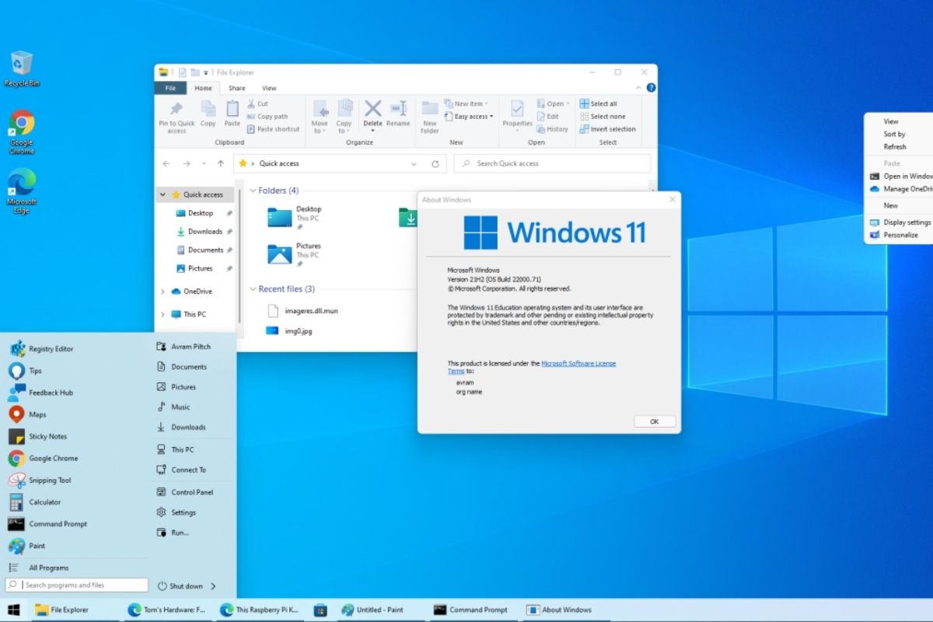Image resolution: width=933 pixels, height=622 pixels.
Task: Open All Programs in Start menu
Action: tap(40, 568)
